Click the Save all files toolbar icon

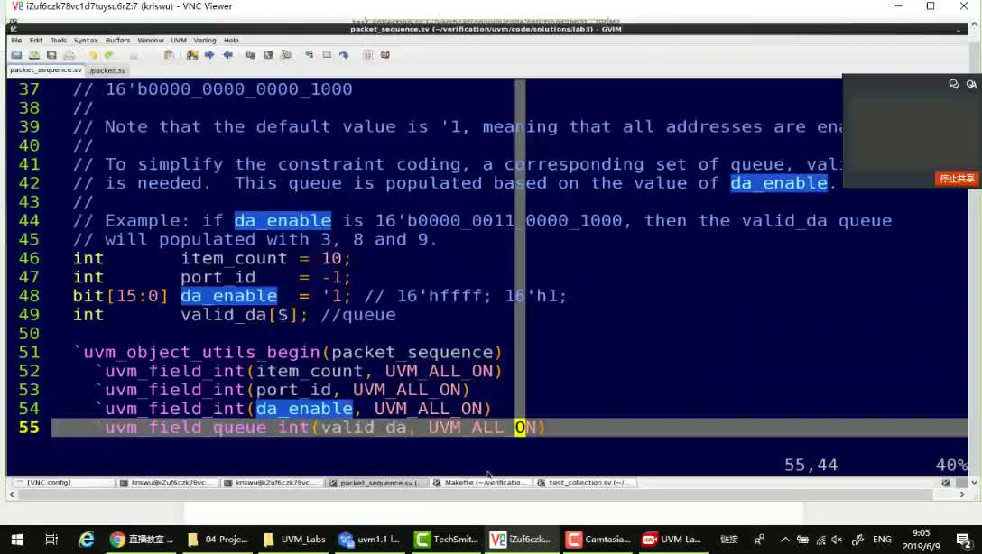click(51, 55)
